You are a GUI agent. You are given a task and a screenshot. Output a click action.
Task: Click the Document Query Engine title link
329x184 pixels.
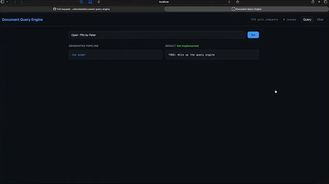pyautogui.click(x=23, y=19)
